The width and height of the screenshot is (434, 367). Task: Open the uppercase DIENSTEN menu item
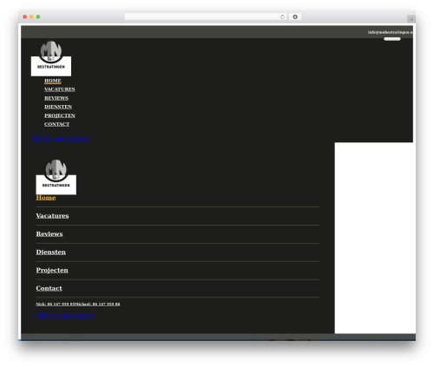click(58, 107)
